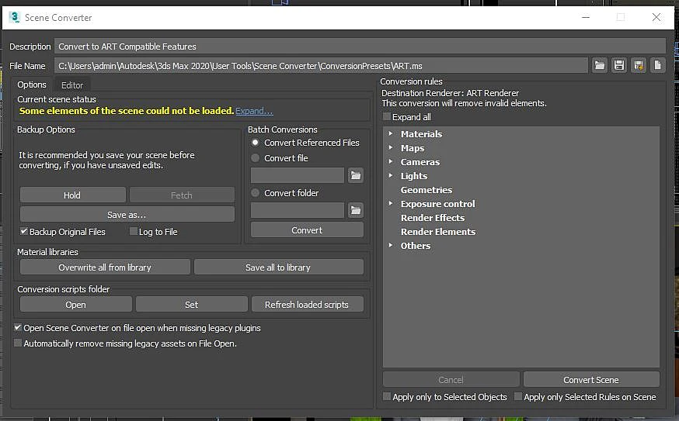The width and height of the screenshot is (679, 421).
Task: Click the Description text field
Action: [360, 47]
